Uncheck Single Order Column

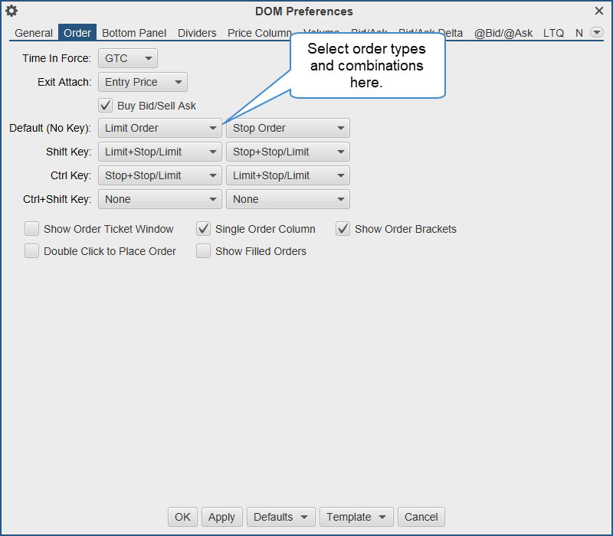click(x=204, y=229)
